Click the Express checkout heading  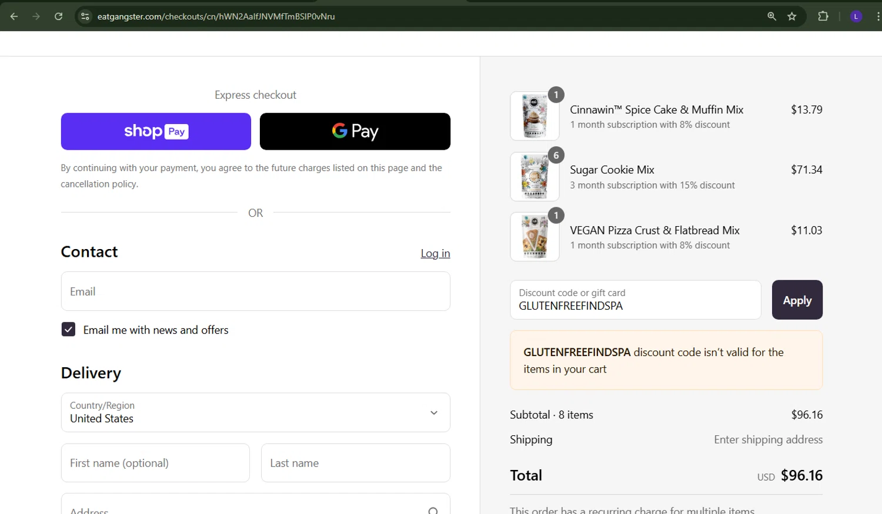coord(256,95)
